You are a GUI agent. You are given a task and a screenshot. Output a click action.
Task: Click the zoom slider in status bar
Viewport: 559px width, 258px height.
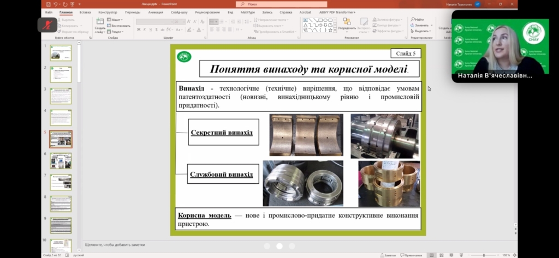[484, 255]
